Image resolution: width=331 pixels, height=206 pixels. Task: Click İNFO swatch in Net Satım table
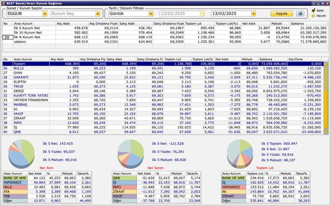click(x=124, y=187)
